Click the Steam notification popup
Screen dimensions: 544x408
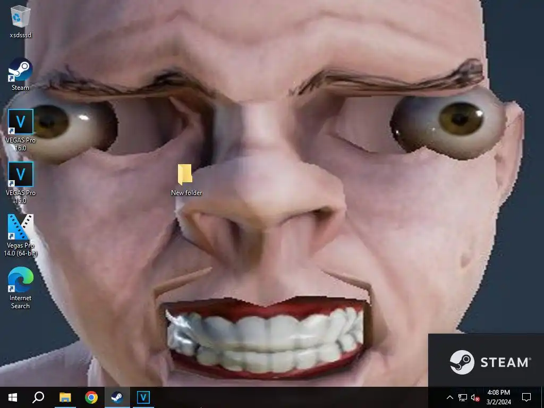pyautogui.click(x=486, y=360)
